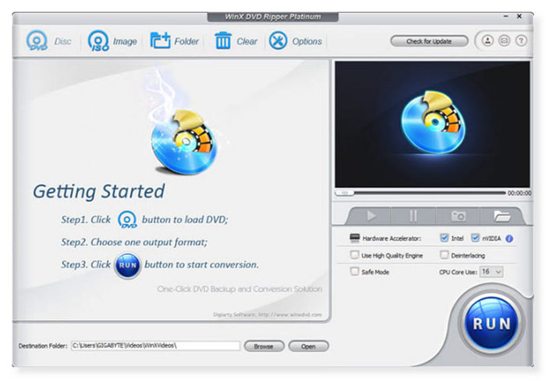Click 'Step2. Choose one output format;' text
546x379 pixels.
[x=134, y=242]
